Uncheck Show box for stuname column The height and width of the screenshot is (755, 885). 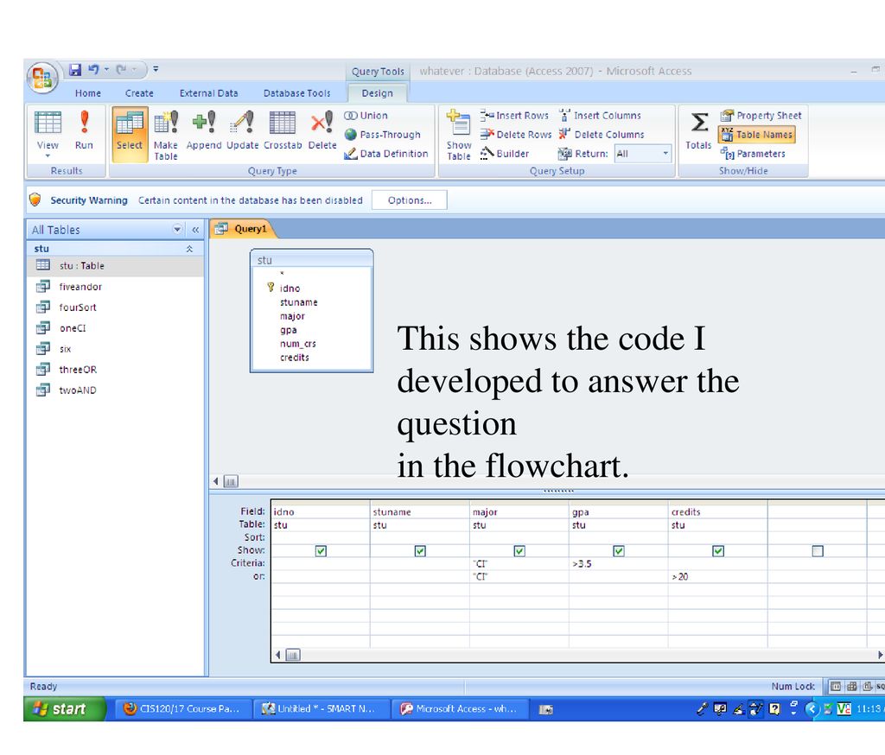point(420,551)
